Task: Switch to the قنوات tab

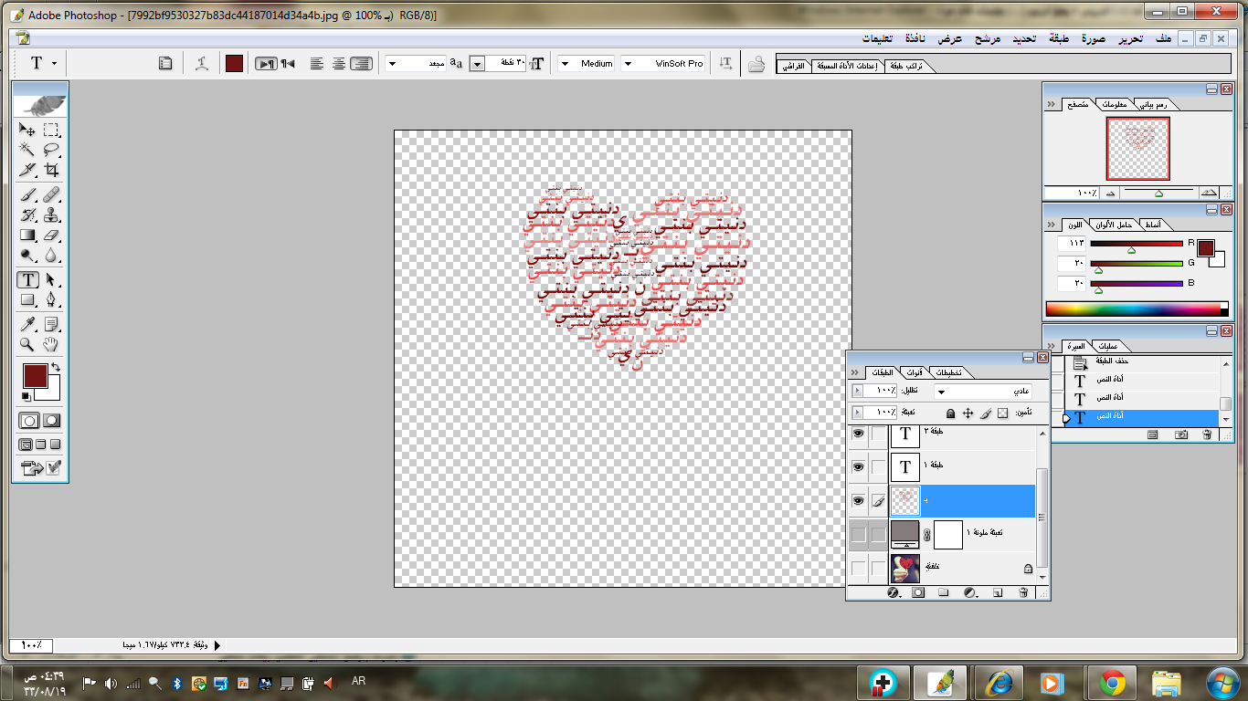Action: tap(914, 373)
